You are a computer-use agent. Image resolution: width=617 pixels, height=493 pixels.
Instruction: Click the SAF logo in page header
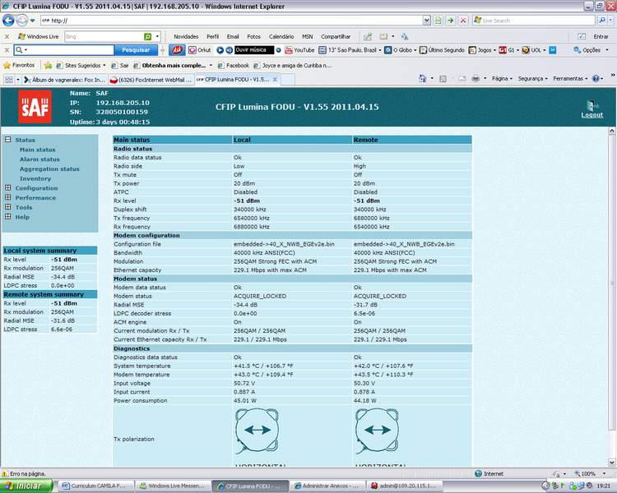pos(35,107)
